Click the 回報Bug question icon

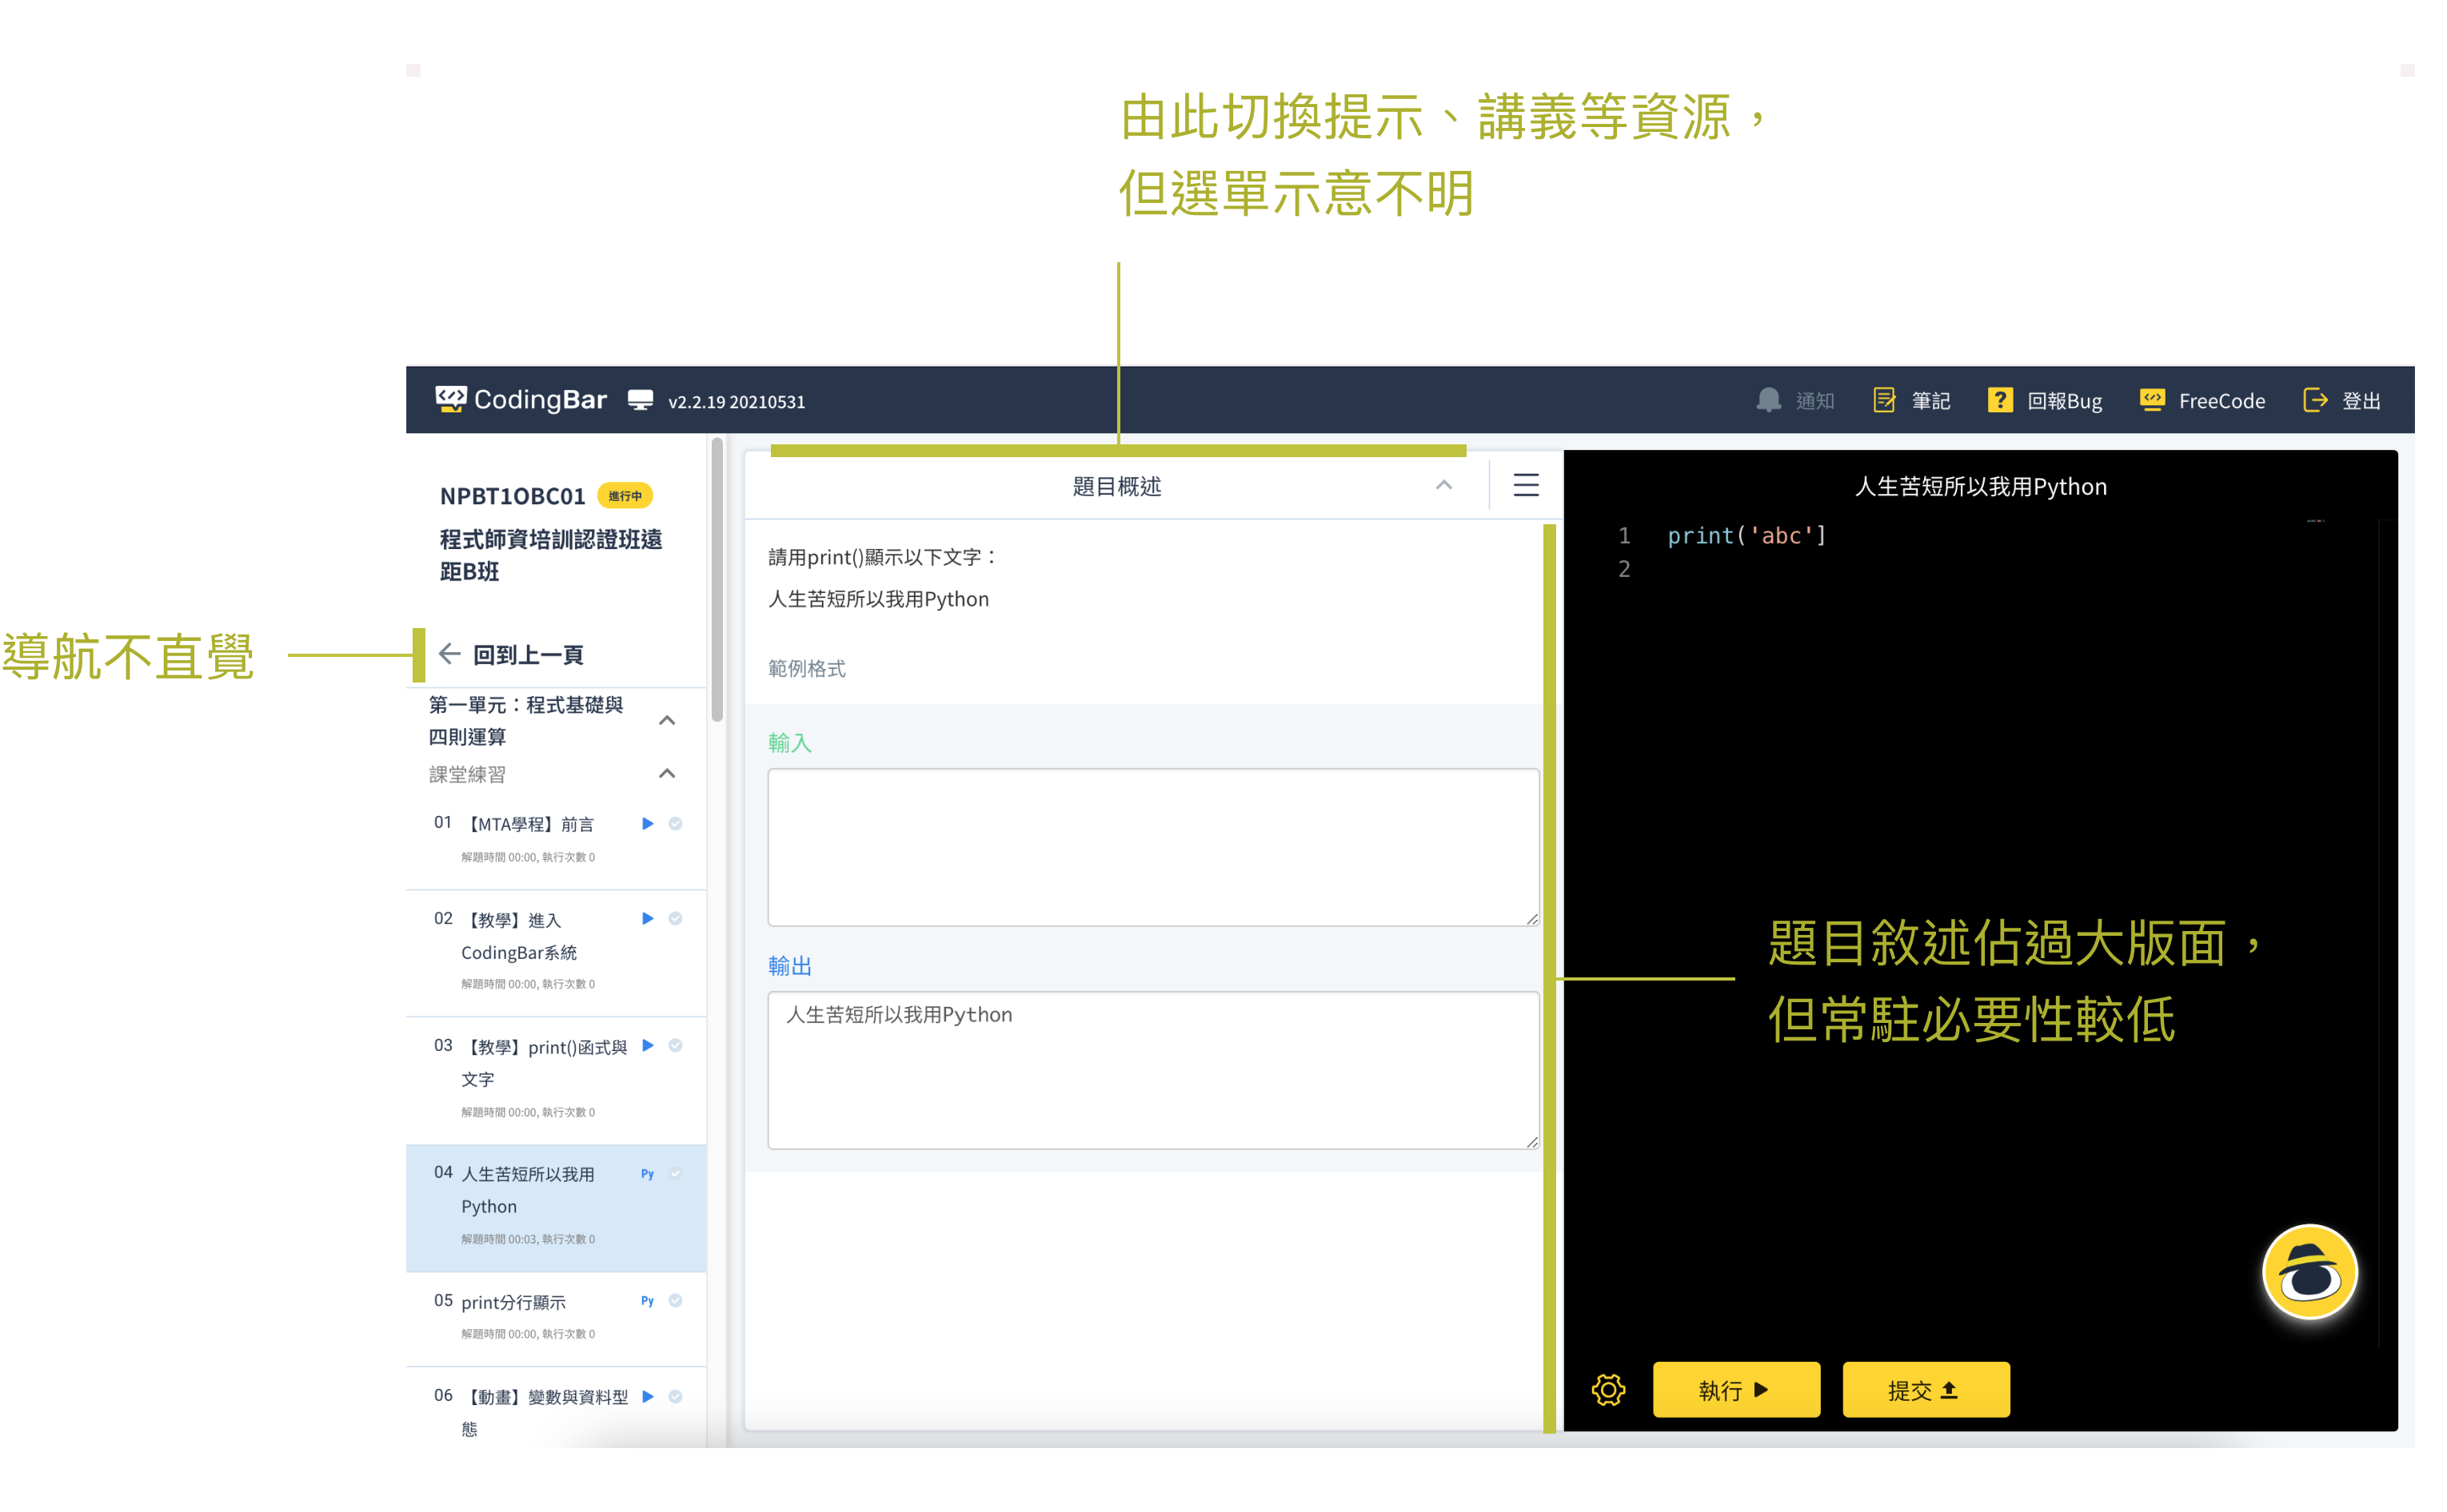tap(2000, 400)
